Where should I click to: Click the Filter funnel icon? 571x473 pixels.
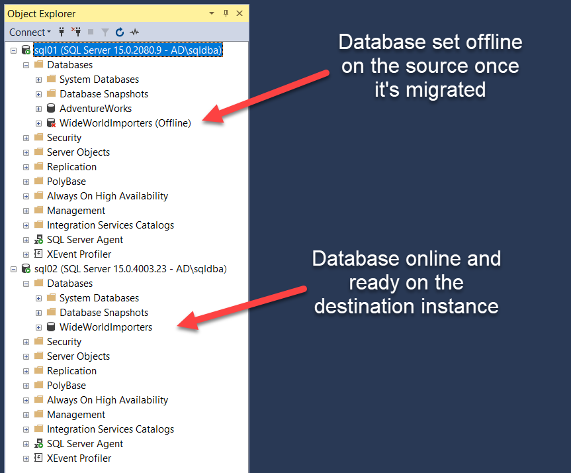pos(105,32)
